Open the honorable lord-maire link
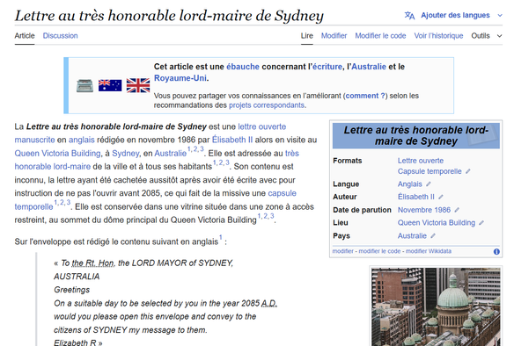The height and width of the screenshot is (346, 514). 53,167
